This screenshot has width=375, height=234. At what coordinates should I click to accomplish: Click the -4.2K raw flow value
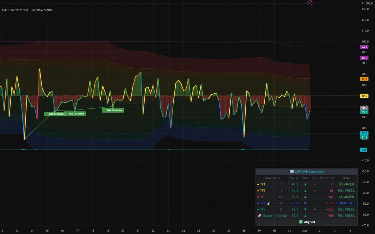[330, 209]
